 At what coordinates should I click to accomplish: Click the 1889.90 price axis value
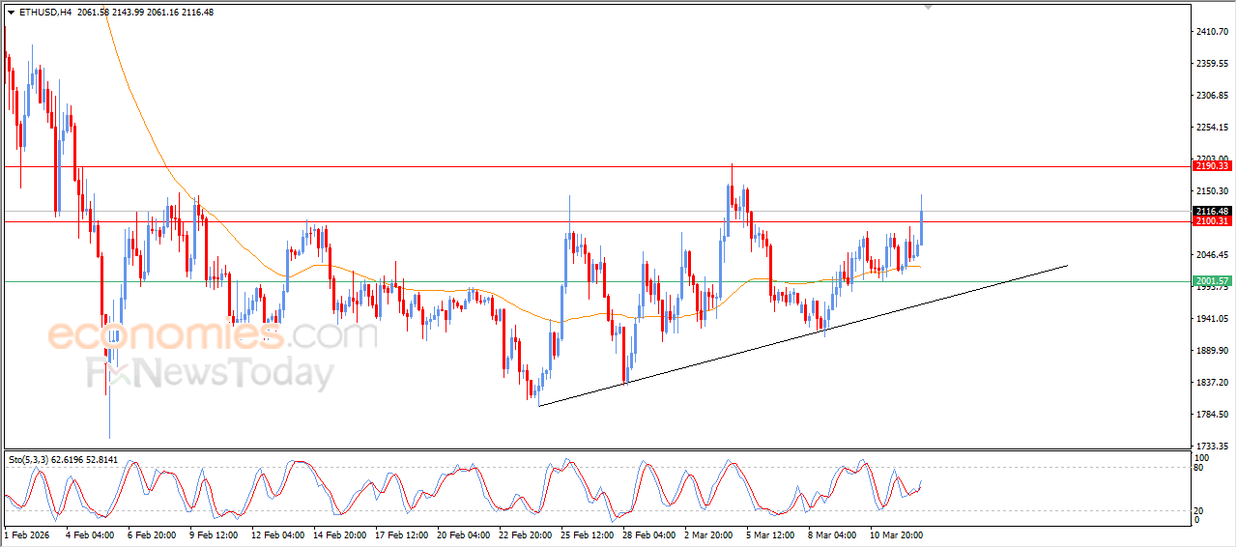1211,351
